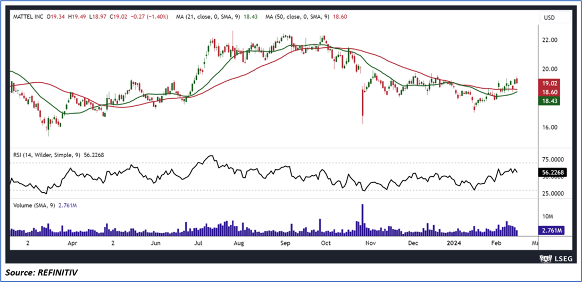
Task: Click the Volume (SMA, 9) indicator label
Action: coord(33,205)
